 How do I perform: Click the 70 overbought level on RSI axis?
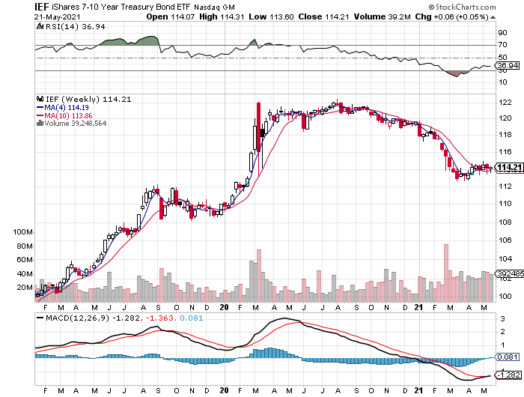coord(502,44)
